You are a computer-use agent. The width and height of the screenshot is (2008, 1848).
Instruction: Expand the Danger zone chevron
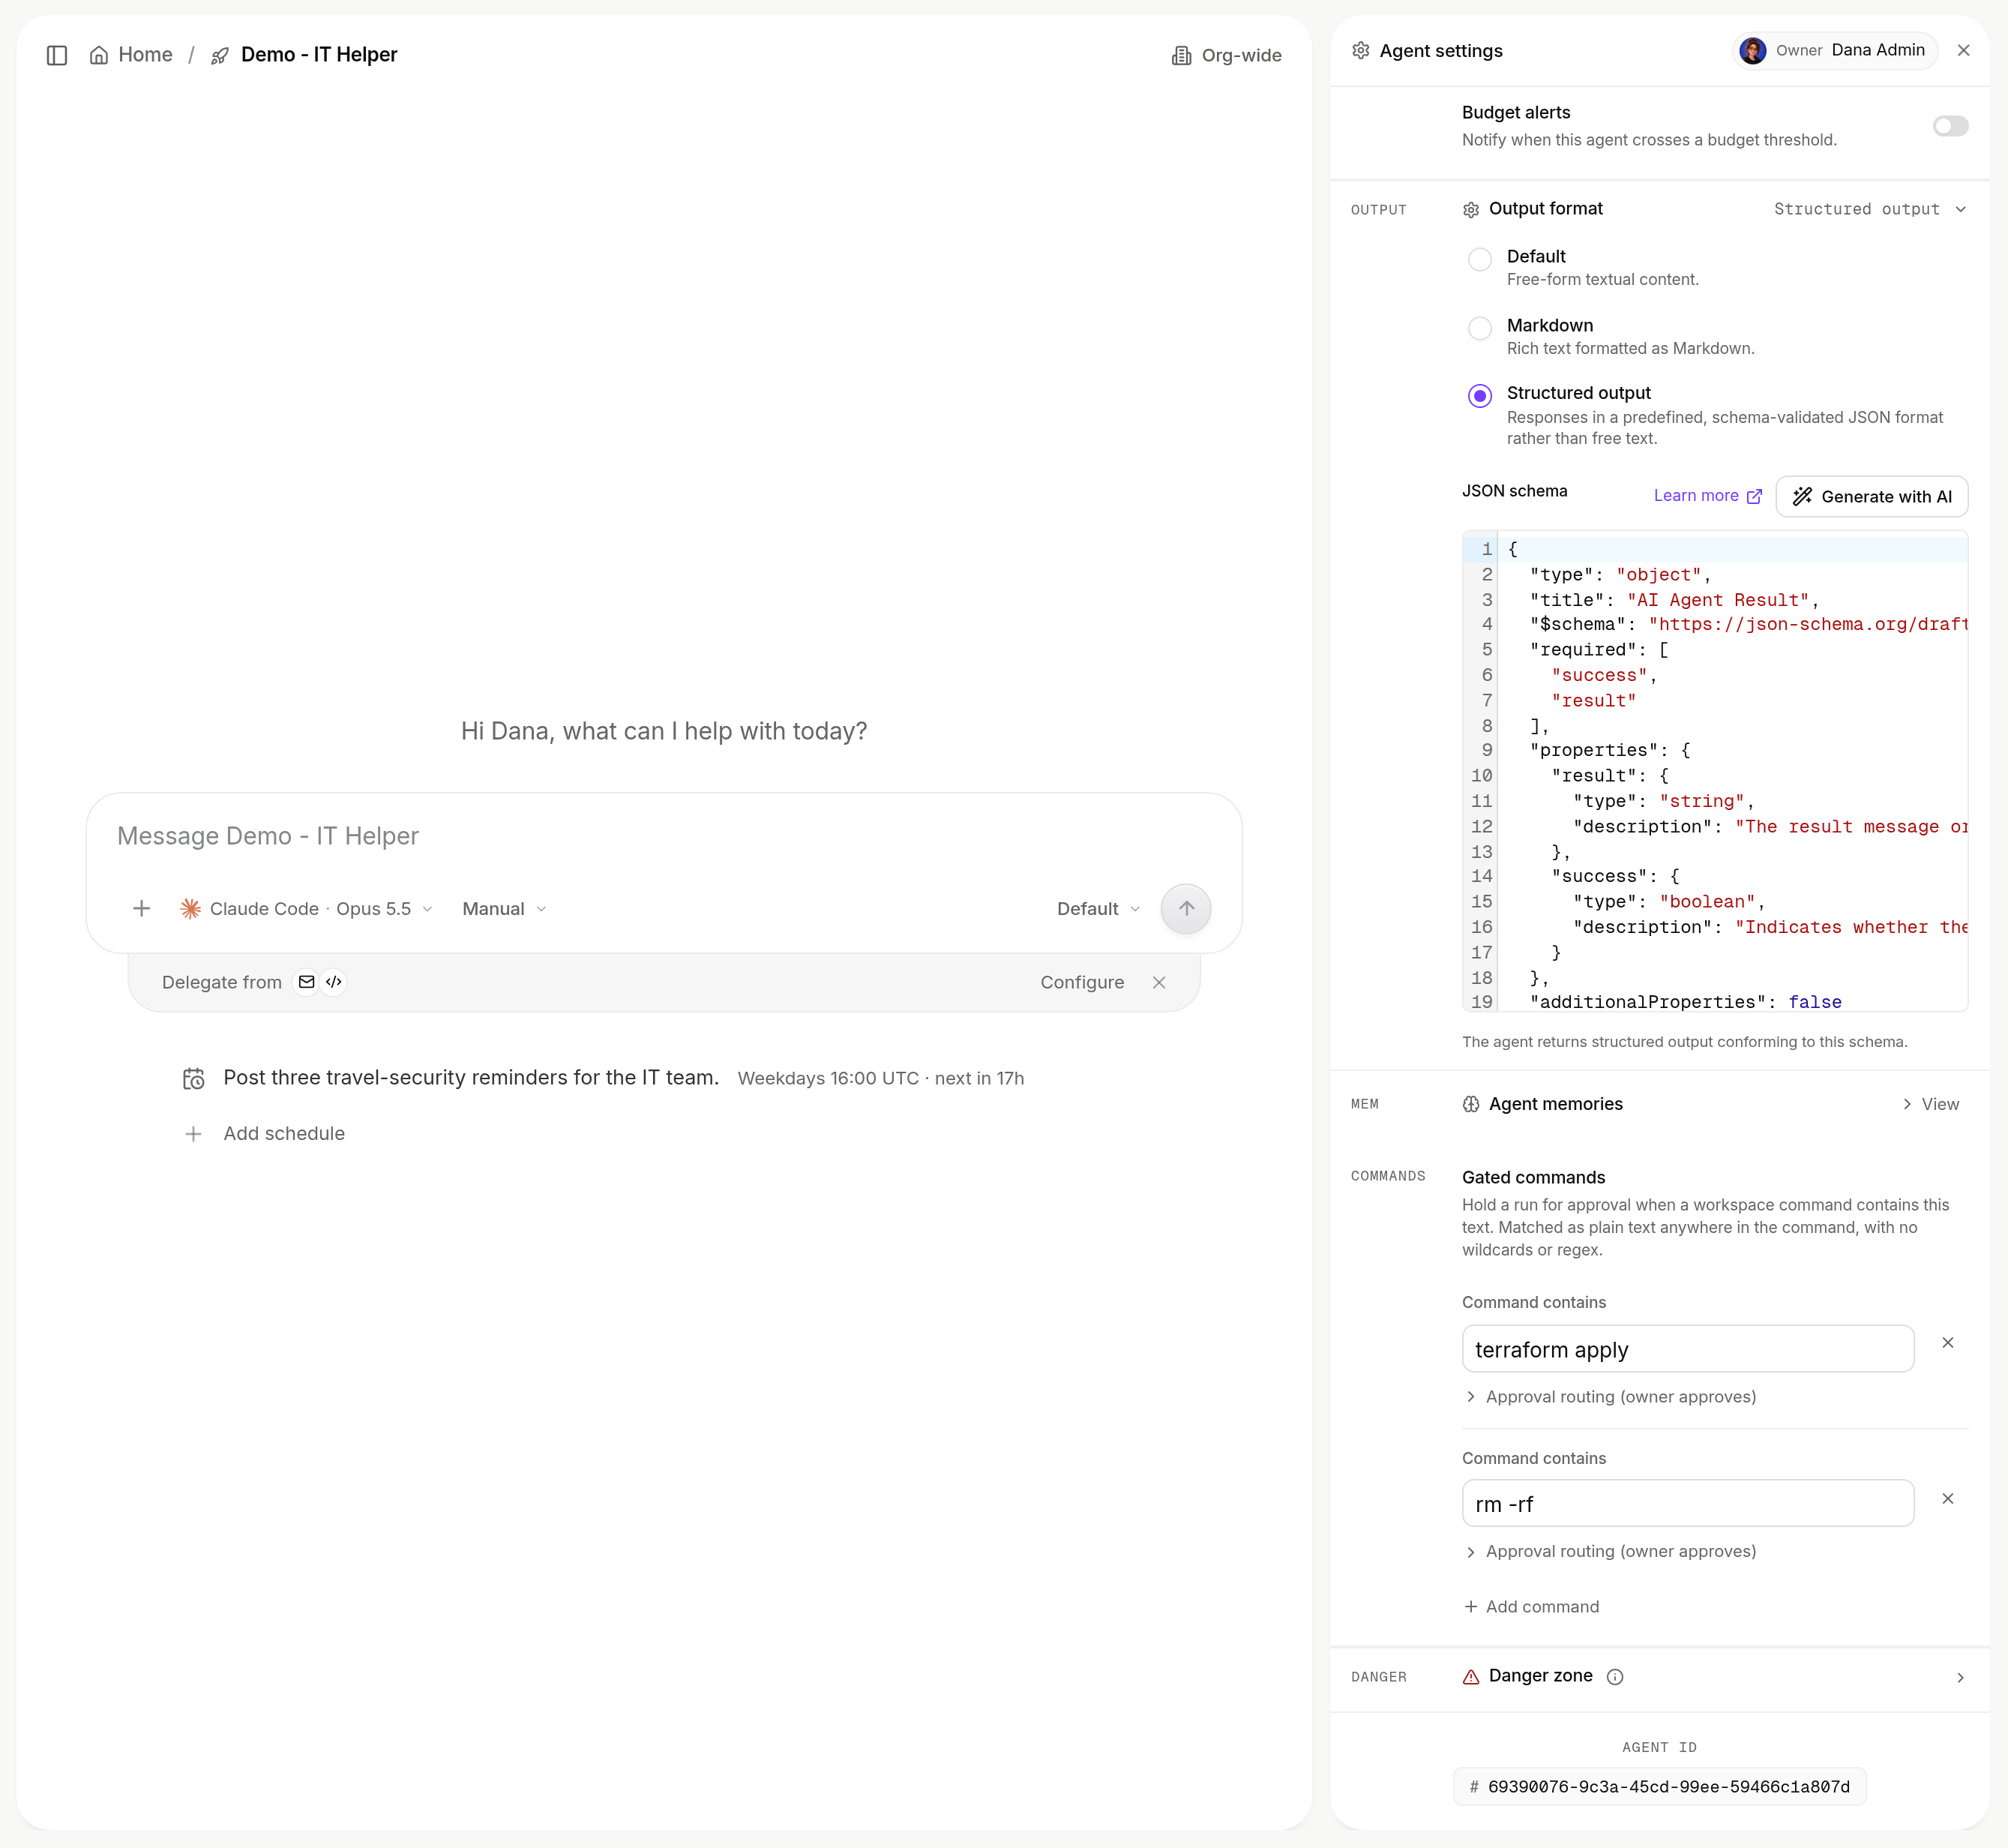pyautogui.click(x=1959, y=1677)
